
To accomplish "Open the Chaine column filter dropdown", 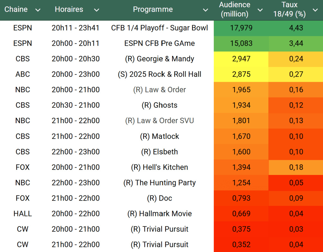I will point(38,10).
